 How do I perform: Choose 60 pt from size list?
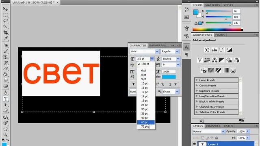146,122
